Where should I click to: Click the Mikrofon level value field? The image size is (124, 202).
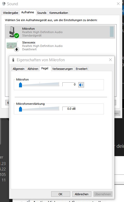(69, 84)
